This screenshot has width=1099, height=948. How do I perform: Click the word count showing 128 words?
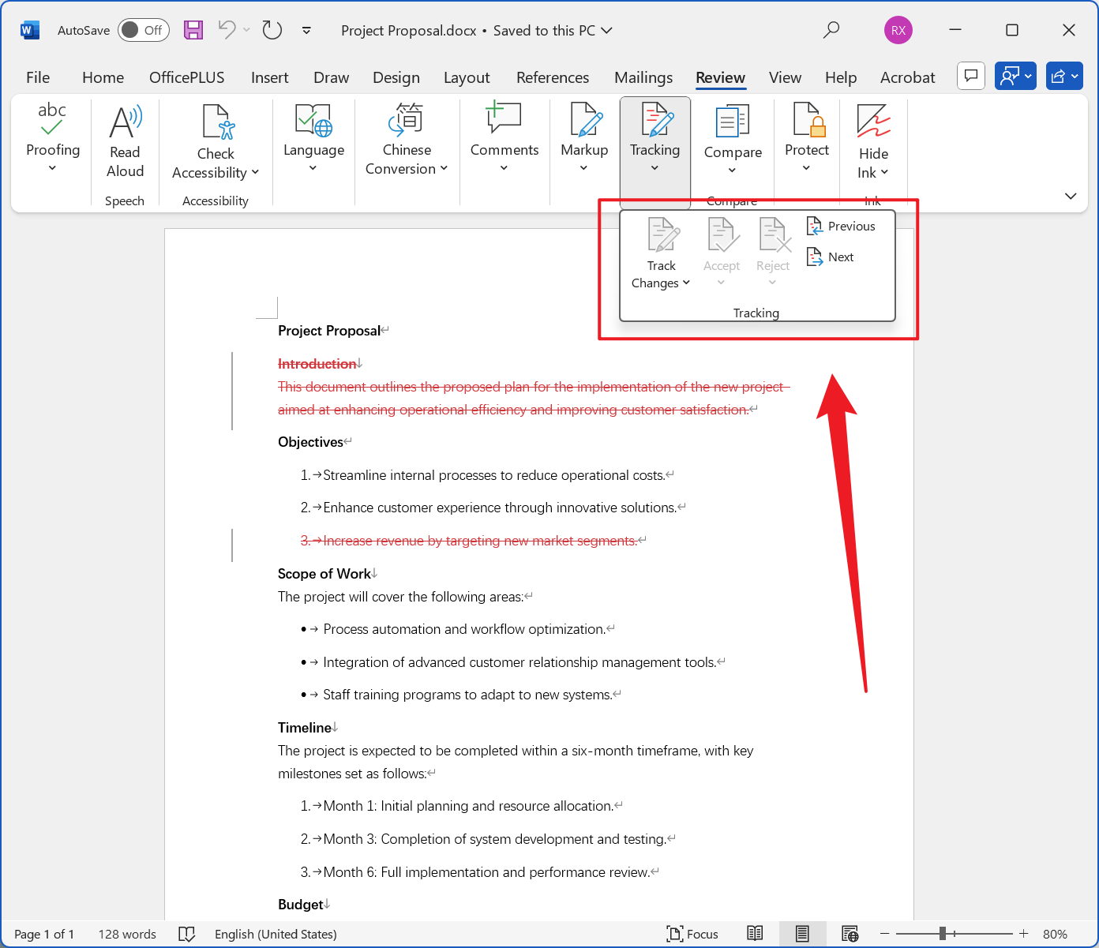(127, 934)
